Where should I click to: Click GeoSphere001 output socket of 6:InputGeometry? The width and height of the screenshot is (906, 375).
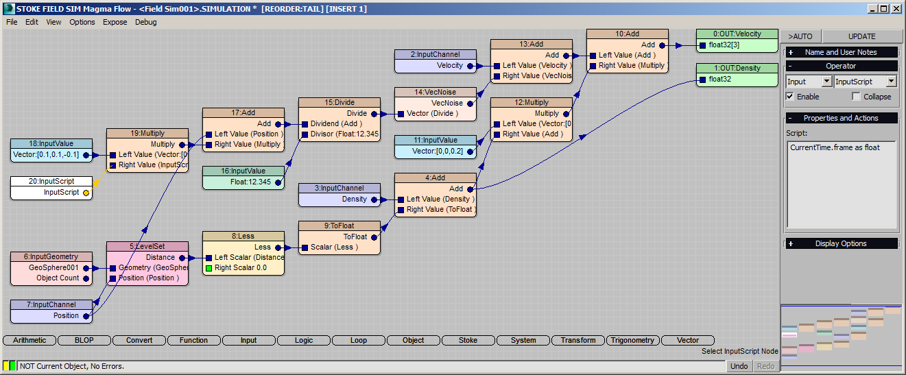click(x=86, y=268)
